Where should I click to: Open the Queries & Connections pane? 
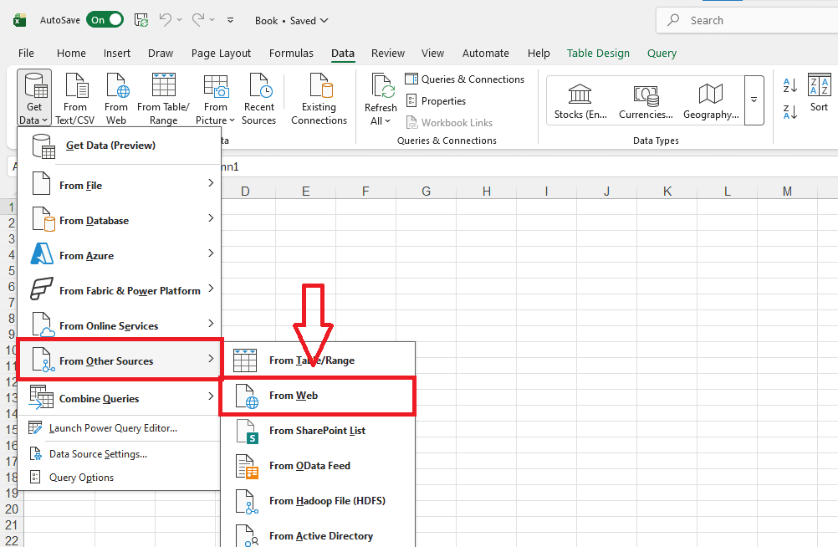point(464,79)
